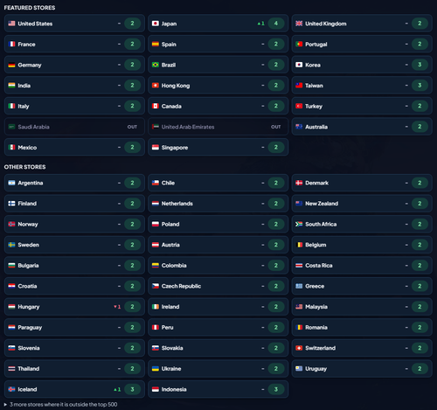
Task: Click the Bulgaria store name
Action: [28, 266]
